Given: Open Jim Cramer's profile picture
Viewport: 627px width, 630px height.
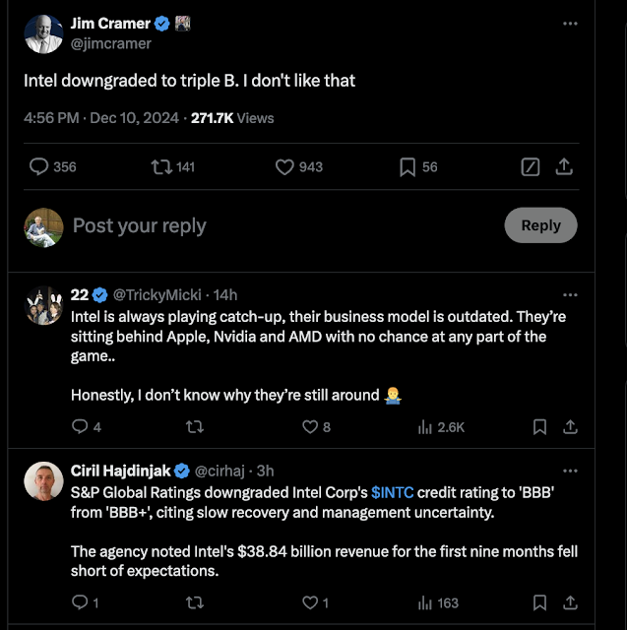Looking at the screenshot, I should tap(43, 34).
